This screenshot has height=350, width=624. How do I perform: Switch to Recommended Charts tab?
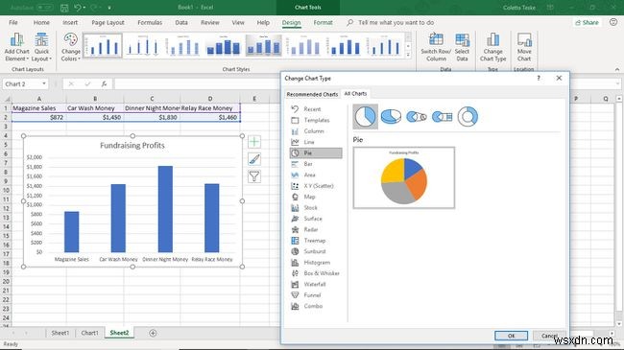click(312, 94)
